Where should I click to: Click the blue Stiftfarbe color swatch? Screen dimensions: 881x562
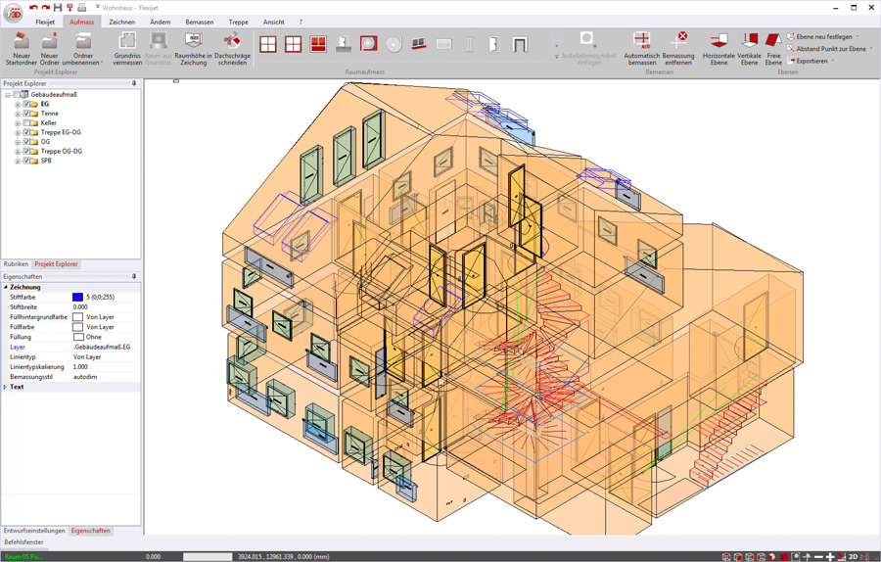(x=77, y=297)
